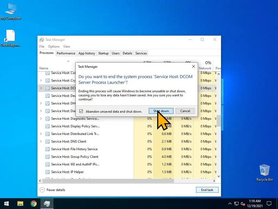Screen dimensions: 278x209
Task: Switch to the Users tab
Action: [116, 53]
